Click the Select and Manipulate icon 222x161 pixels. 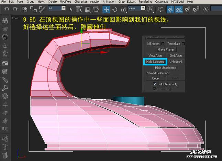point(160,9)
